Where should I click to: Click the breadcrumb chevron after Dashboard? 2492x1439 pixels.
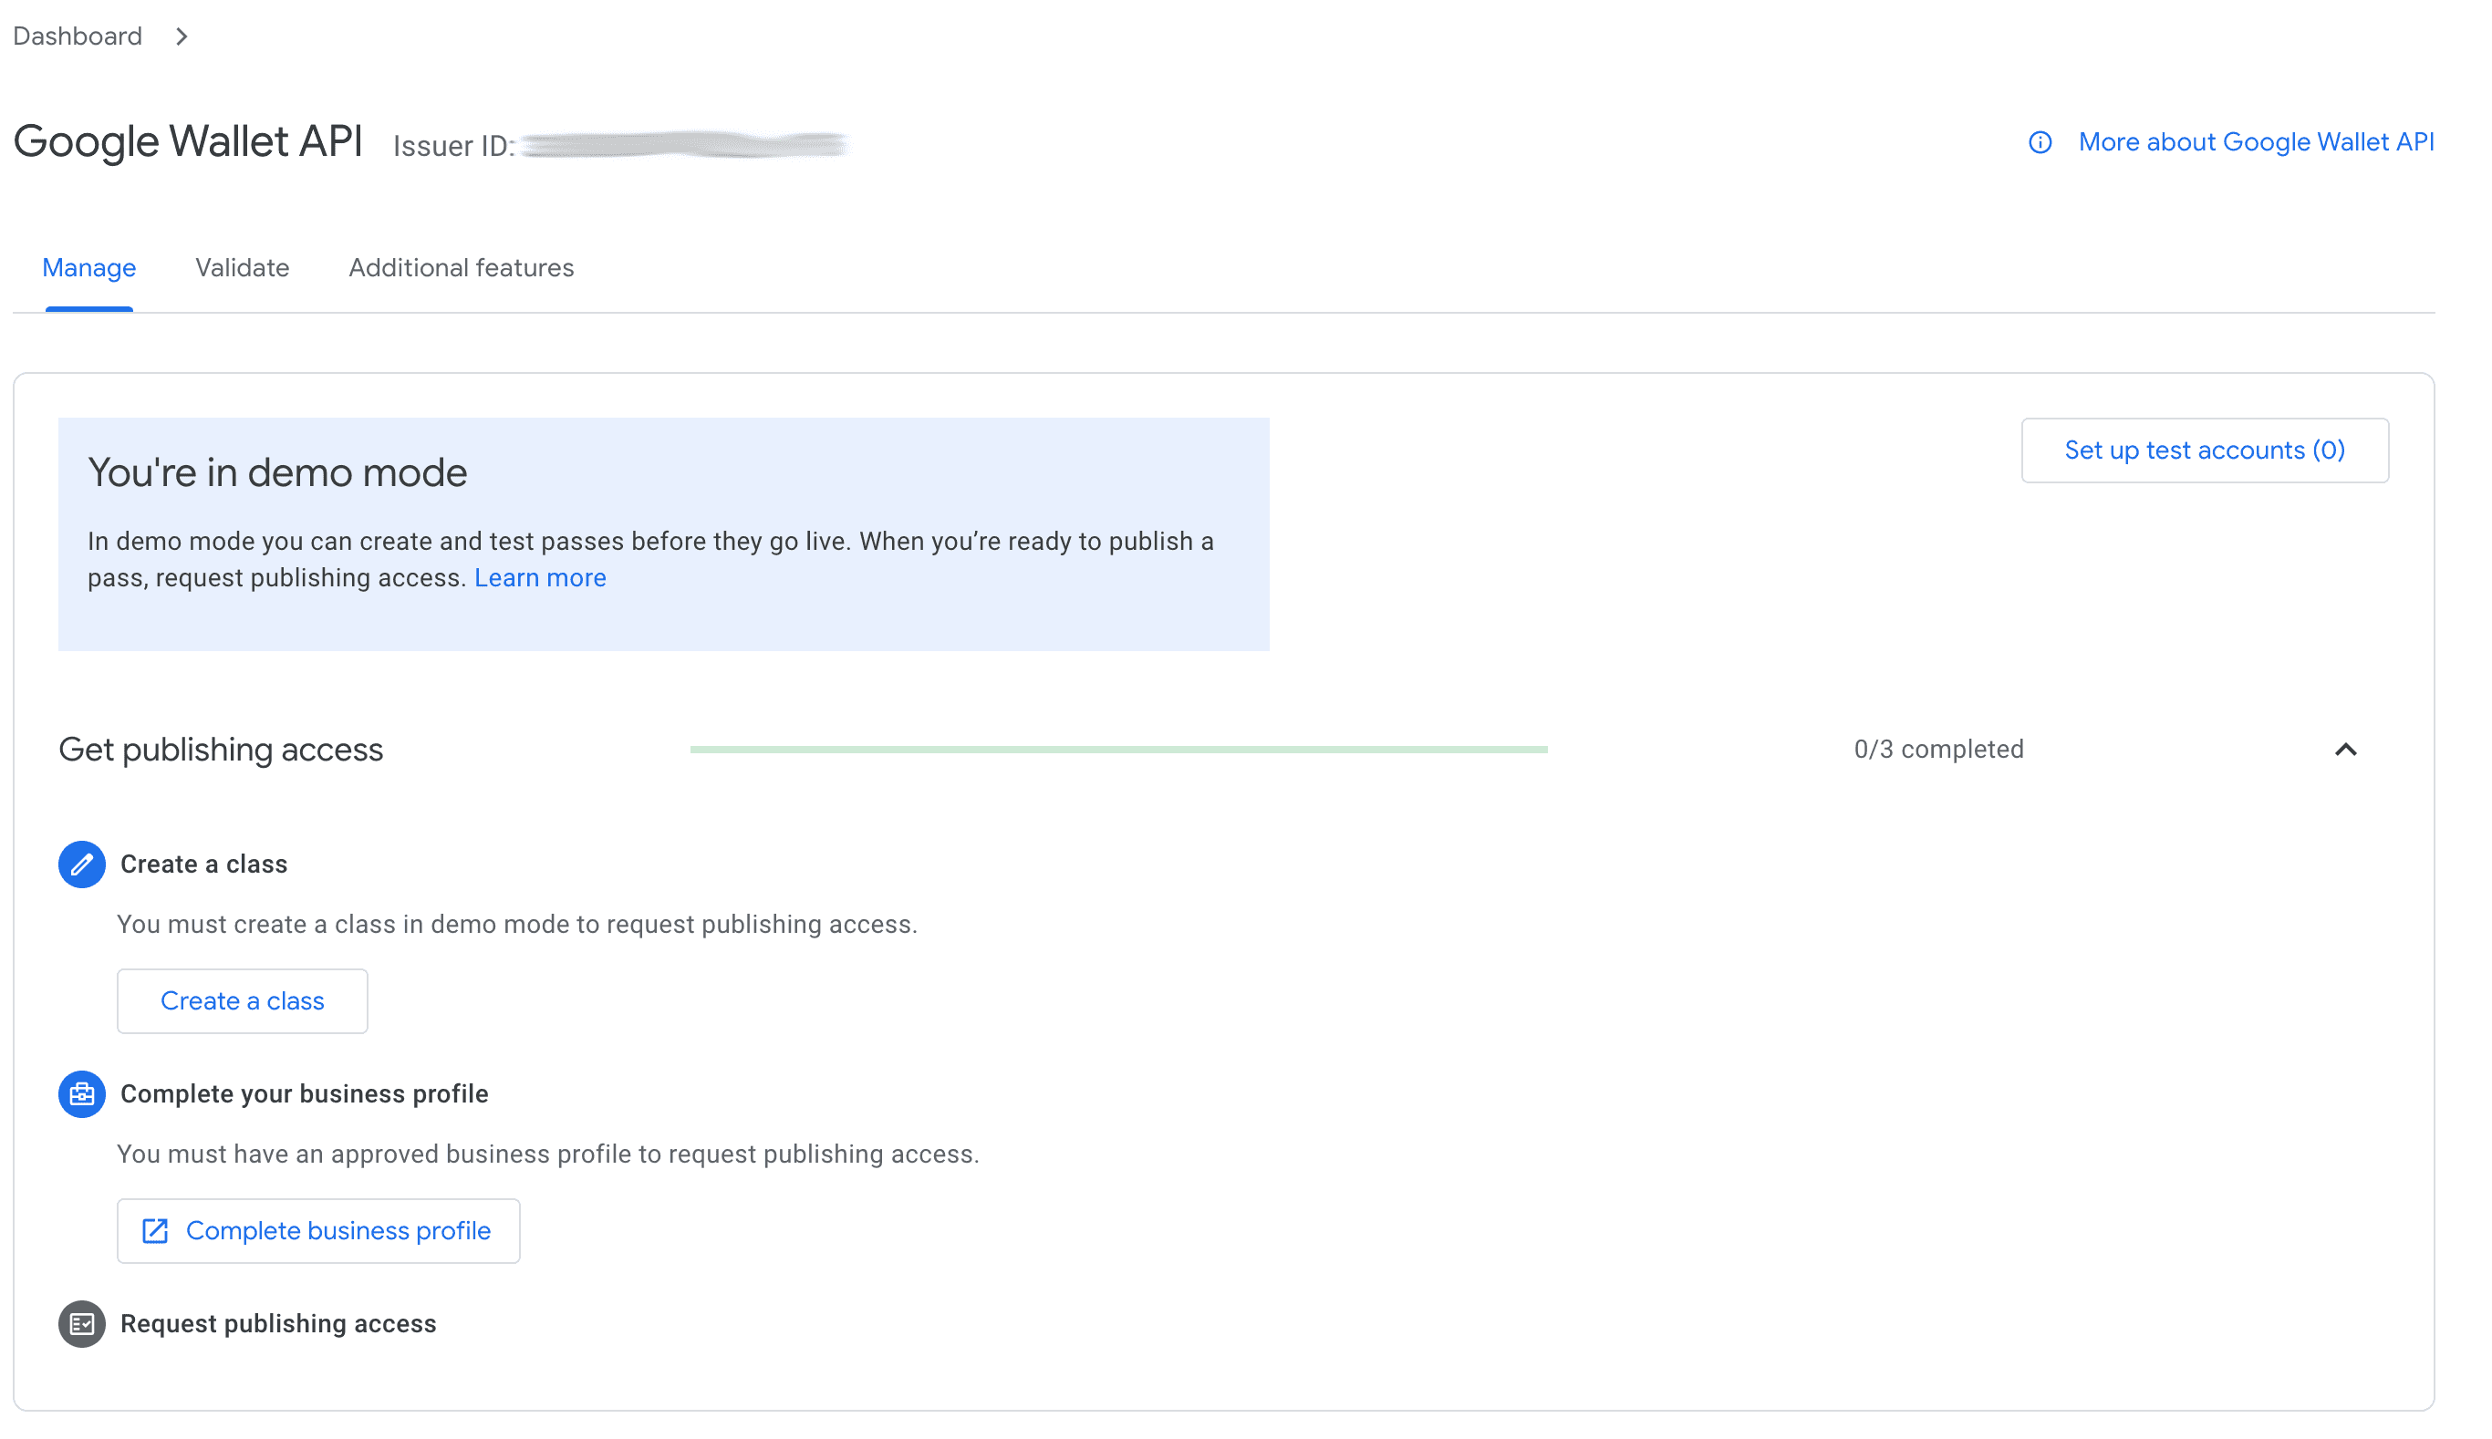(x=181, y=36)
